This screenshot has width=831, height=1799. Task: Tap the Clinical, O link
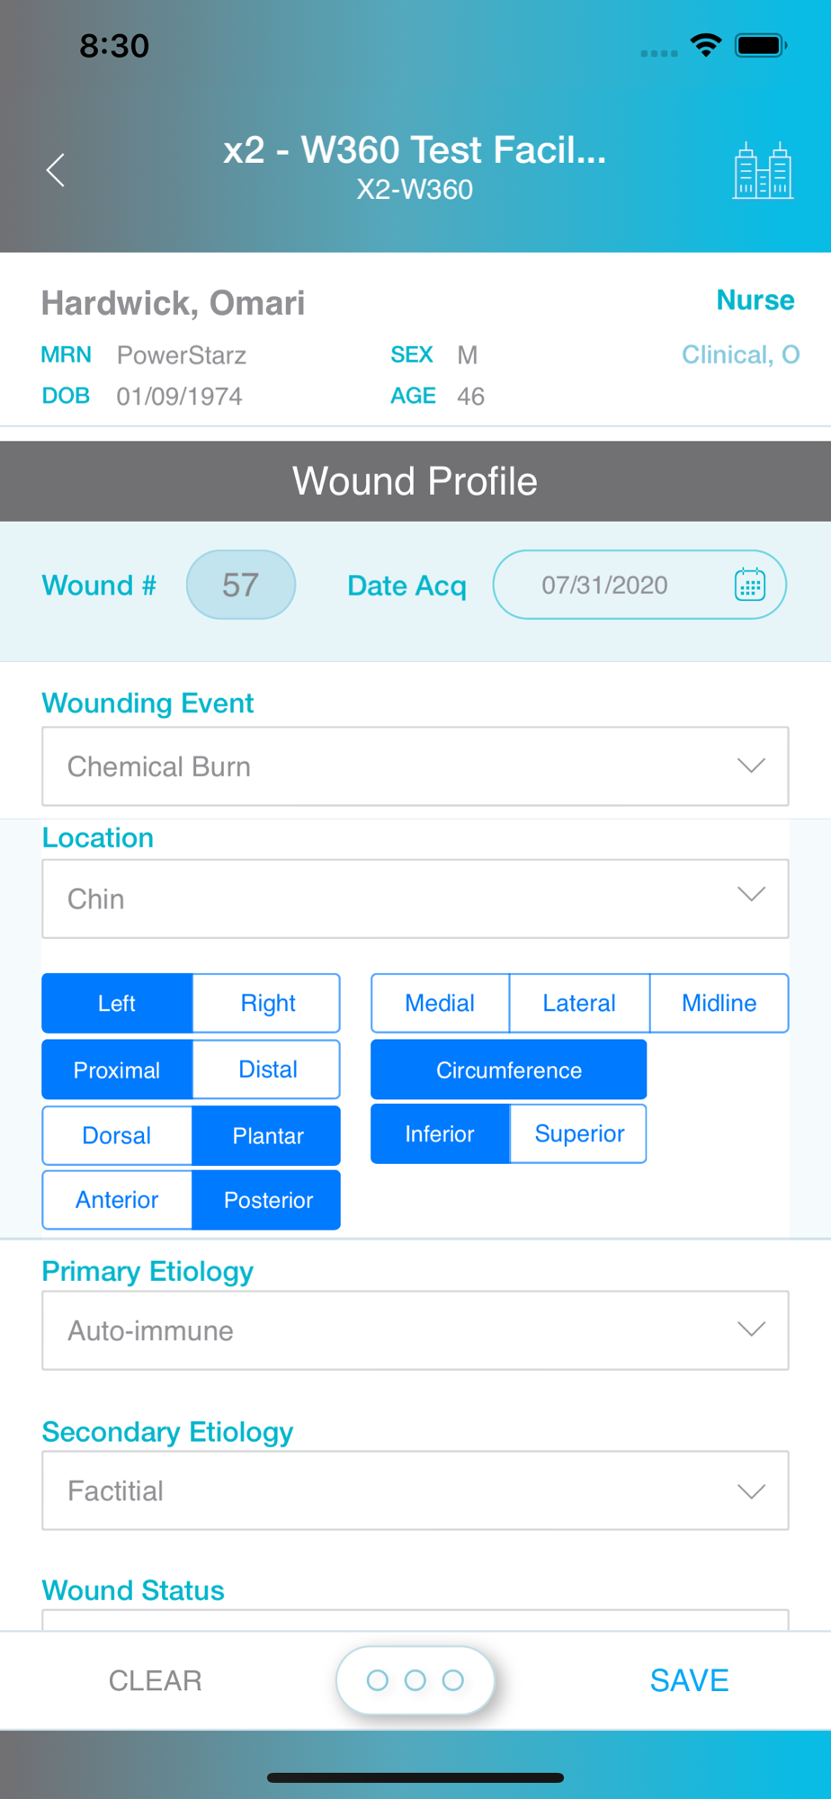pos(739,354)
